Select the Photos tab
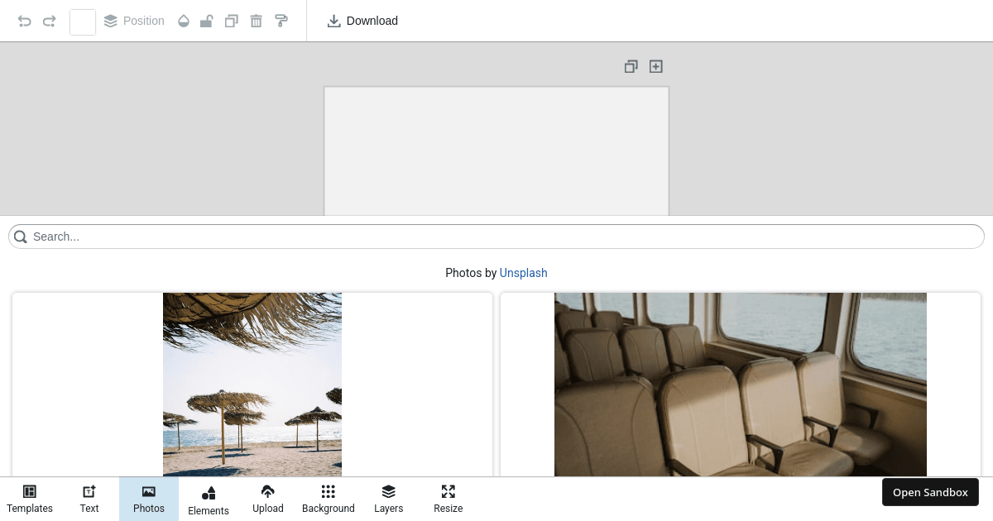This screenshot has width=993, height=521. [149, 499]
